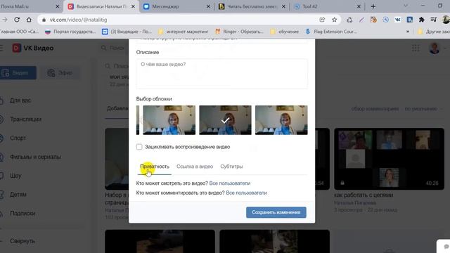Click the Сохранить изменения button

(x=276, y=212)
